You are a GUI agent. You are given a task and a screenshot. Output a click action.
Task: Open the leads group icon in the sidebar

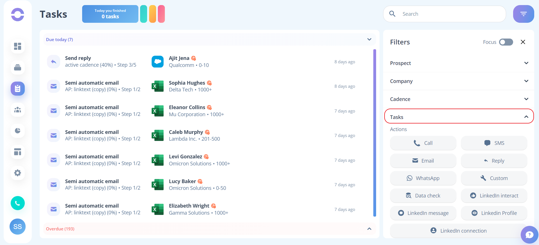pyautogui.click(x=17, y=110)
